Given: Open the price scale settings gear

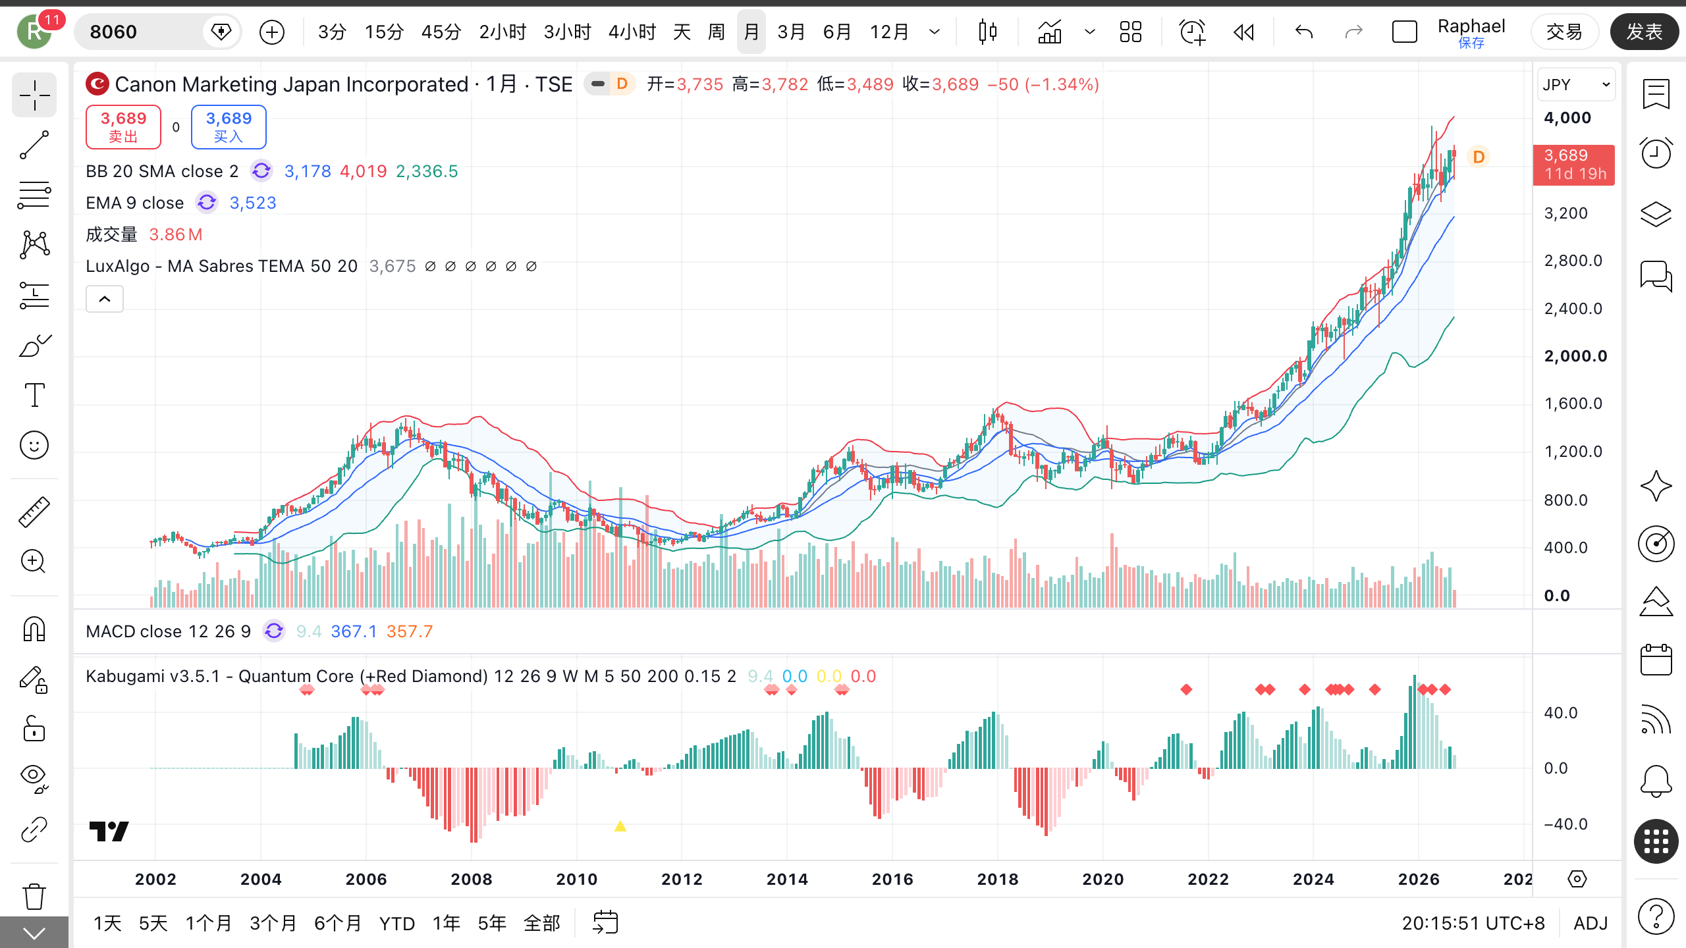Looking at the screenshot, I should (x=1577, y=879).
